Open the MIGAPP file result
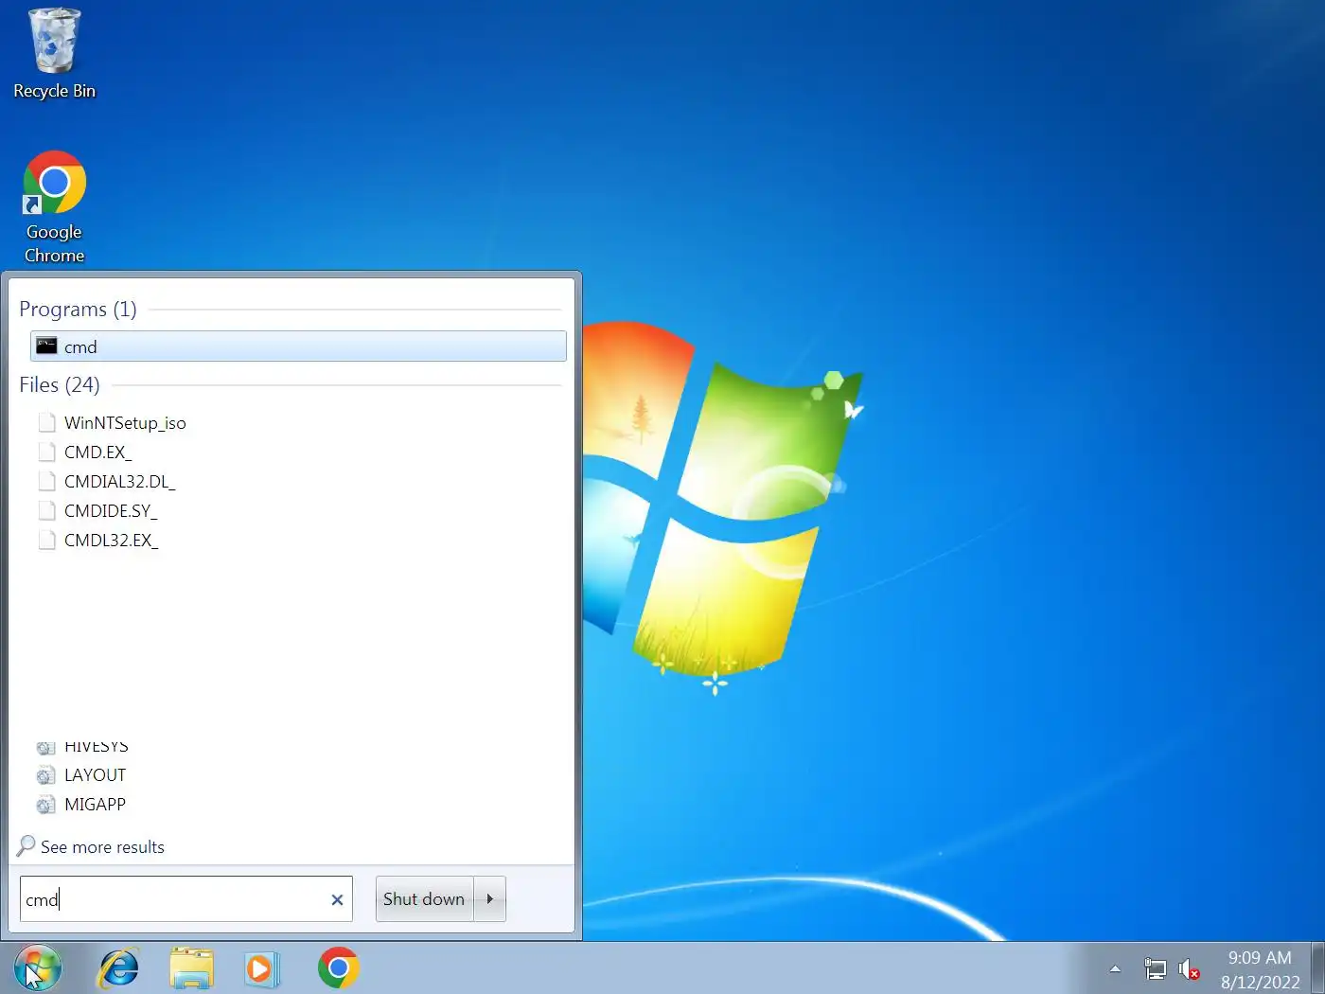1325x994 pixels. pyautogui.click(x=95, y=805)
